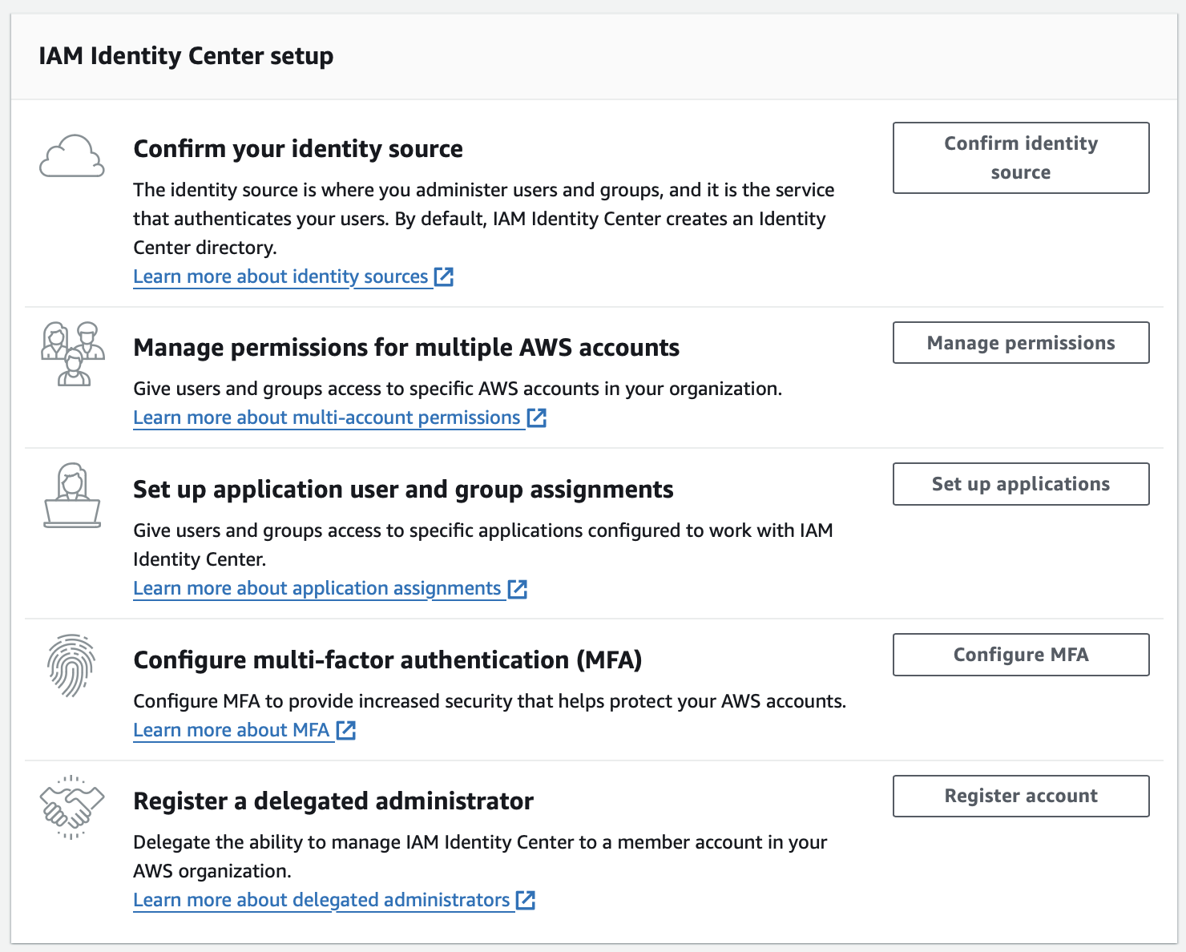1186x952 pixels.
Task: Click Configure multi-factor authentication (MFA) heading
Action: pyautogui.click(x=388, y=660)
